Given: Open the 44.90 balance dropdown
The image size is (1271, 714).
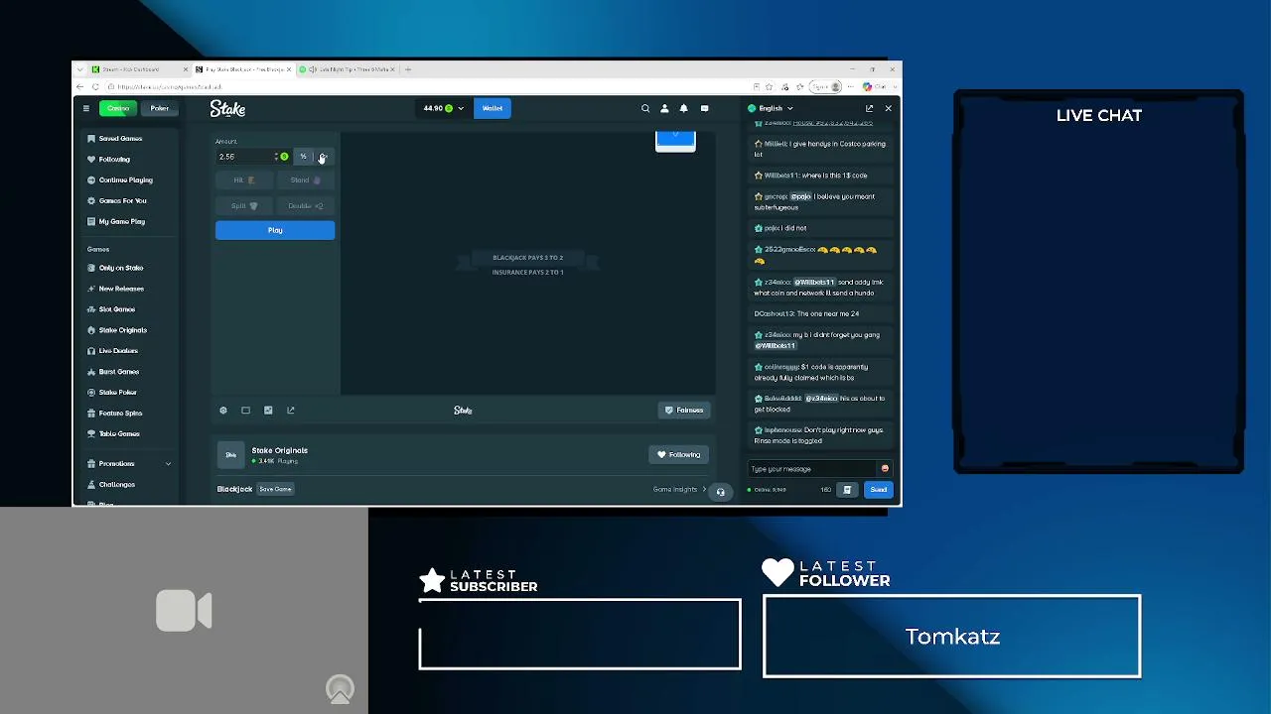Looking at the screenshot, I should point(443,108).
